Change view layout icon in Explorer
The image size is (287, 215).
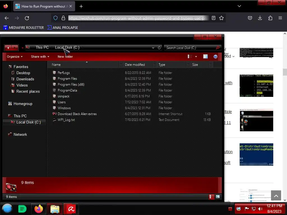tap(190, 57)
